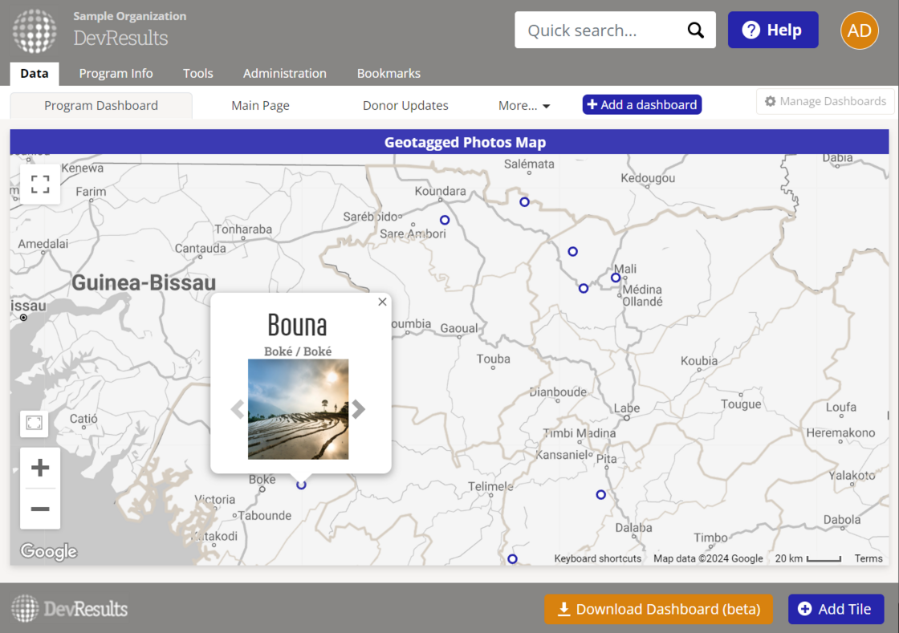Select the Bookmarks menu
The height and width of the screenshot is (633, 899).
(388, 73)
